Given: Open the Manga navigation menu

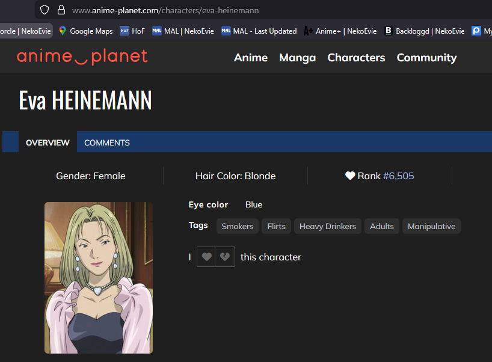Looking at the screenshot, I should (298, 58).
